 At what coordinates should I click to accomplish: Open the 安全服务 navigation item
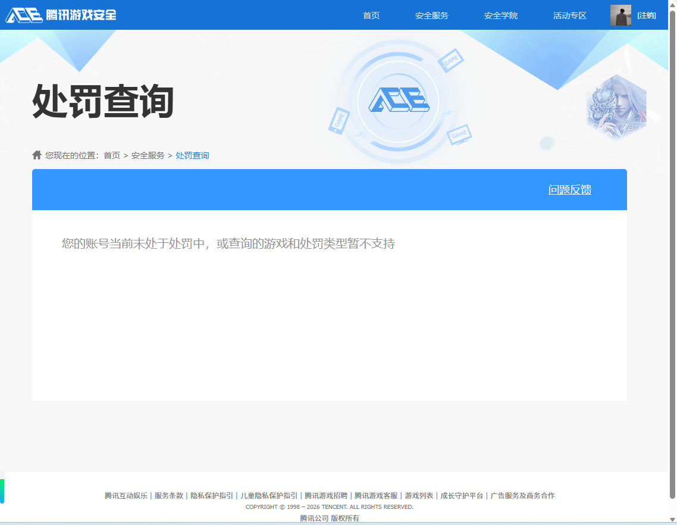click(x=433, y=15)
